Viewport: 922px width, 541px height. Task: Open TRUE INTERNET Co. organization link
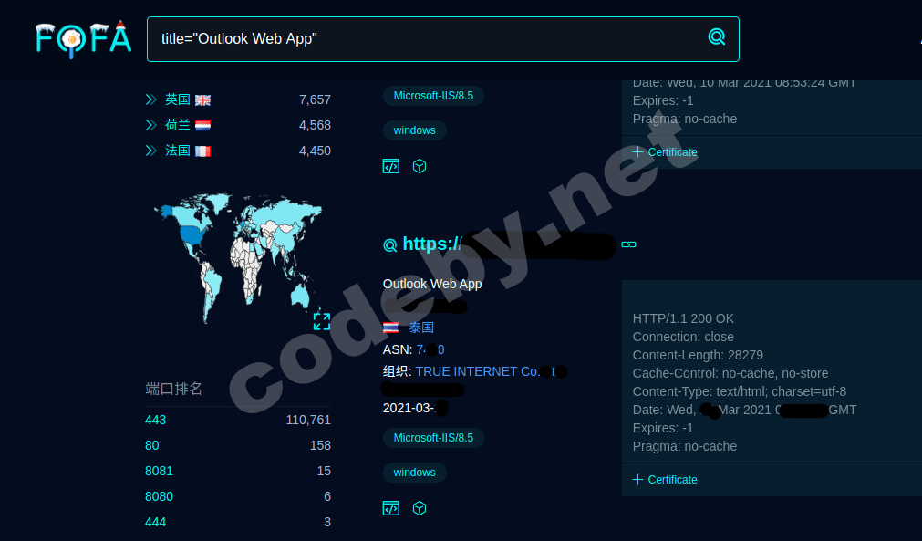[x=491, y=371]
